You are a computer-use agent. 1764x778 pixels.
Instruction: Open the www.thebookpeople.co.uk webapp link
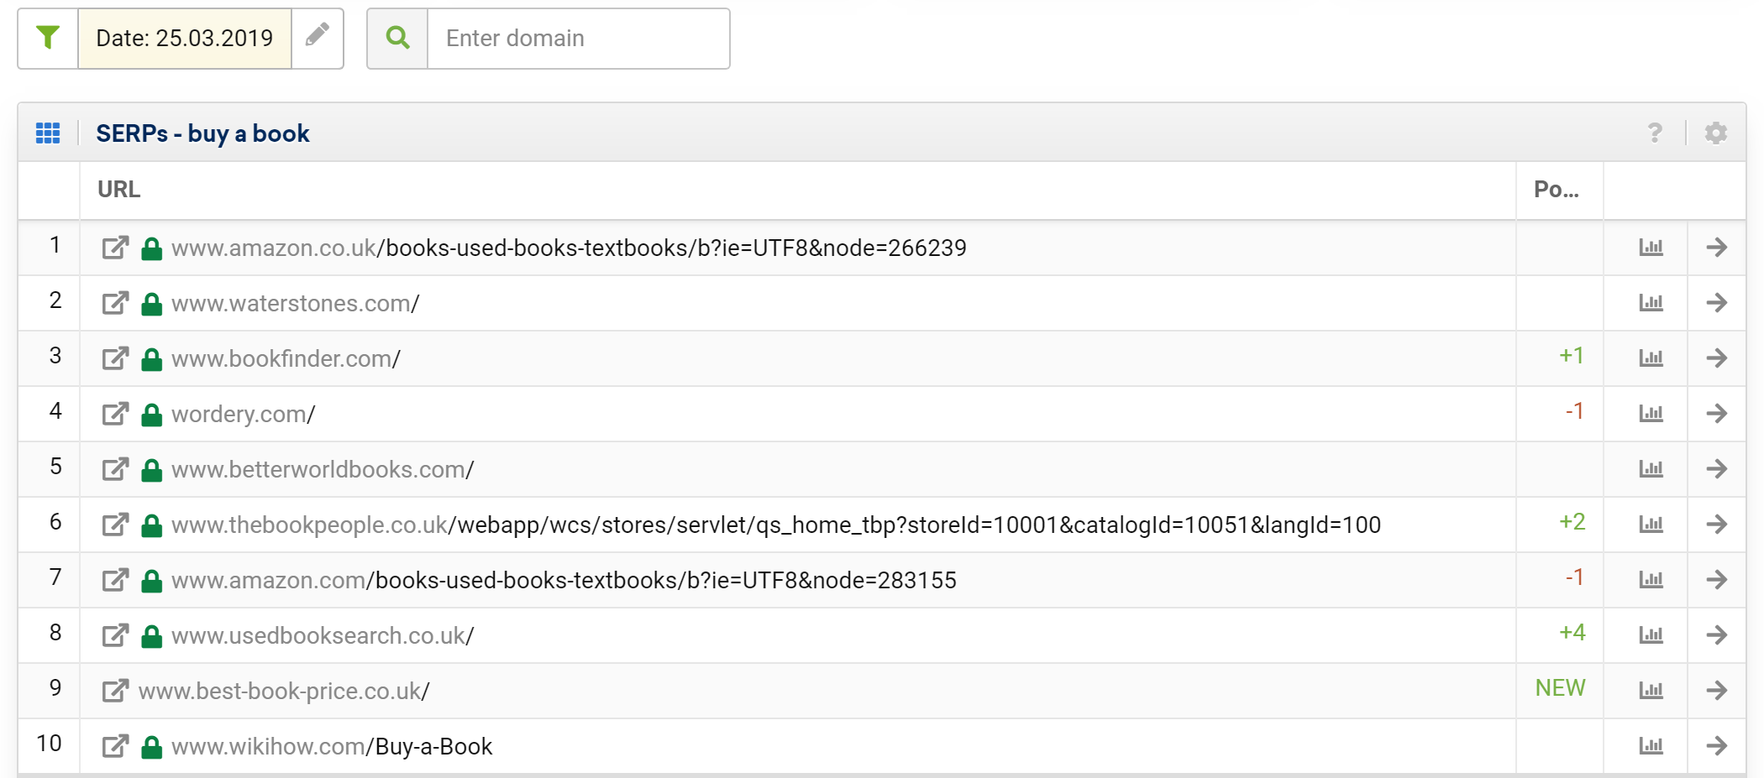pyautogui.click(x=776, y=525)
